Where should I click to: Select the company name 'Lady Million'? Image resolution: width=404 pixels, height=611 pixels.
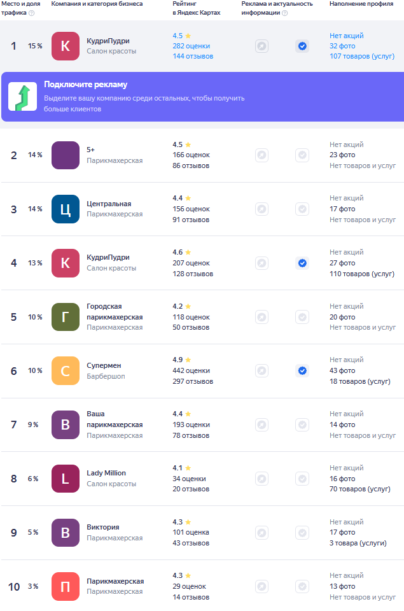[x=106, y=473]
